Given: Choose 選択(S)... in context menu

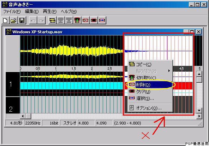Looking at the screenshot, I should click(150, 98).
